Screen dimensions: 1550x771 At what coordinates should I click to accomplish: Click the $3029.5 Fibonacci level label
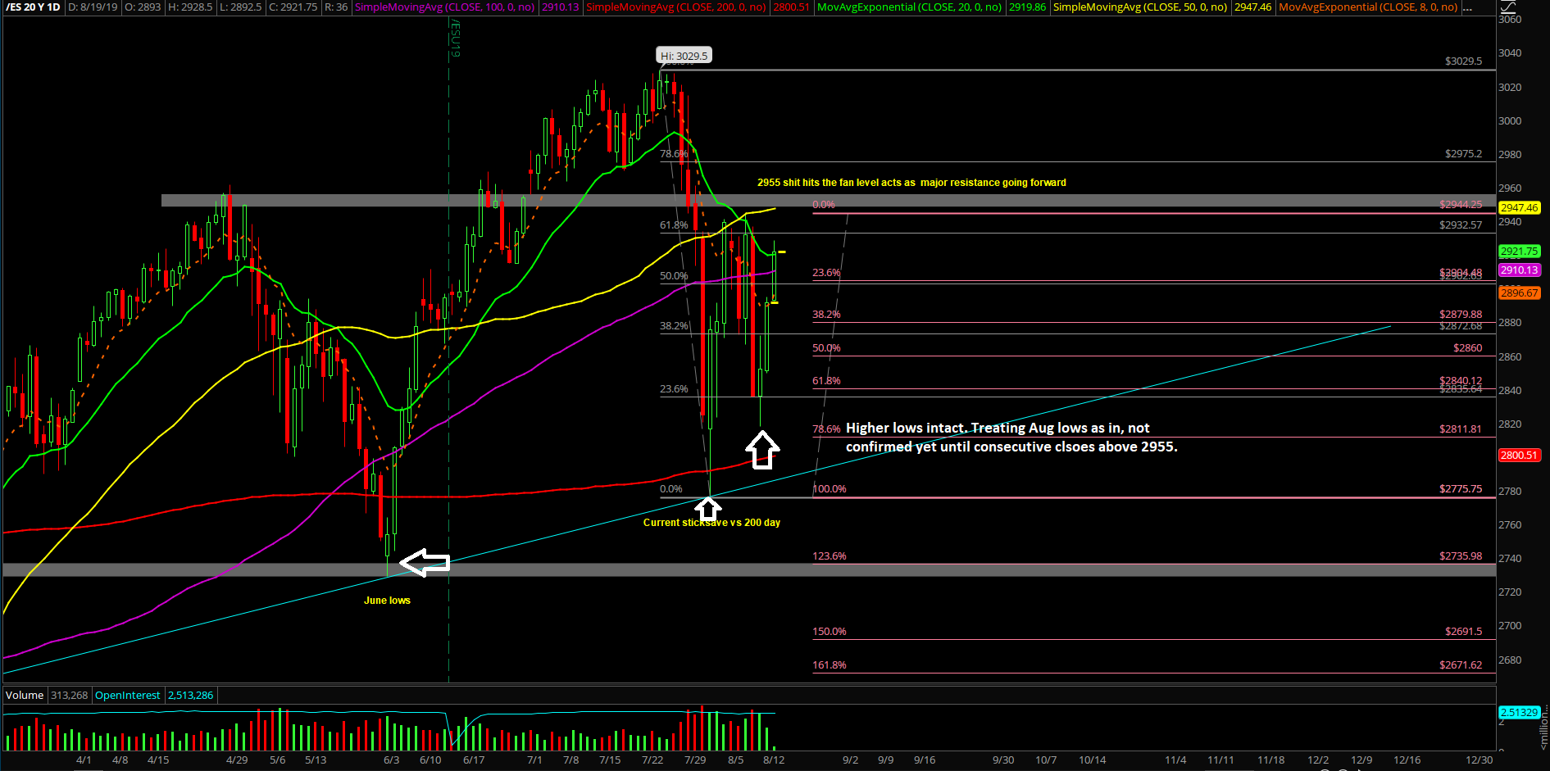(1463, 61)
